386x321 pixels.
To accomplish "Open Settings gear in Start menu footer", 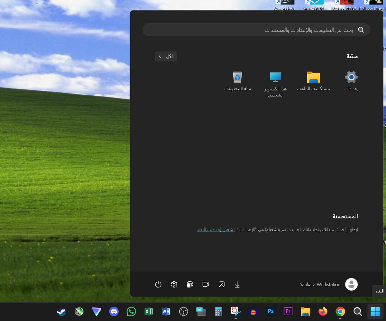I will pos(174,284).
